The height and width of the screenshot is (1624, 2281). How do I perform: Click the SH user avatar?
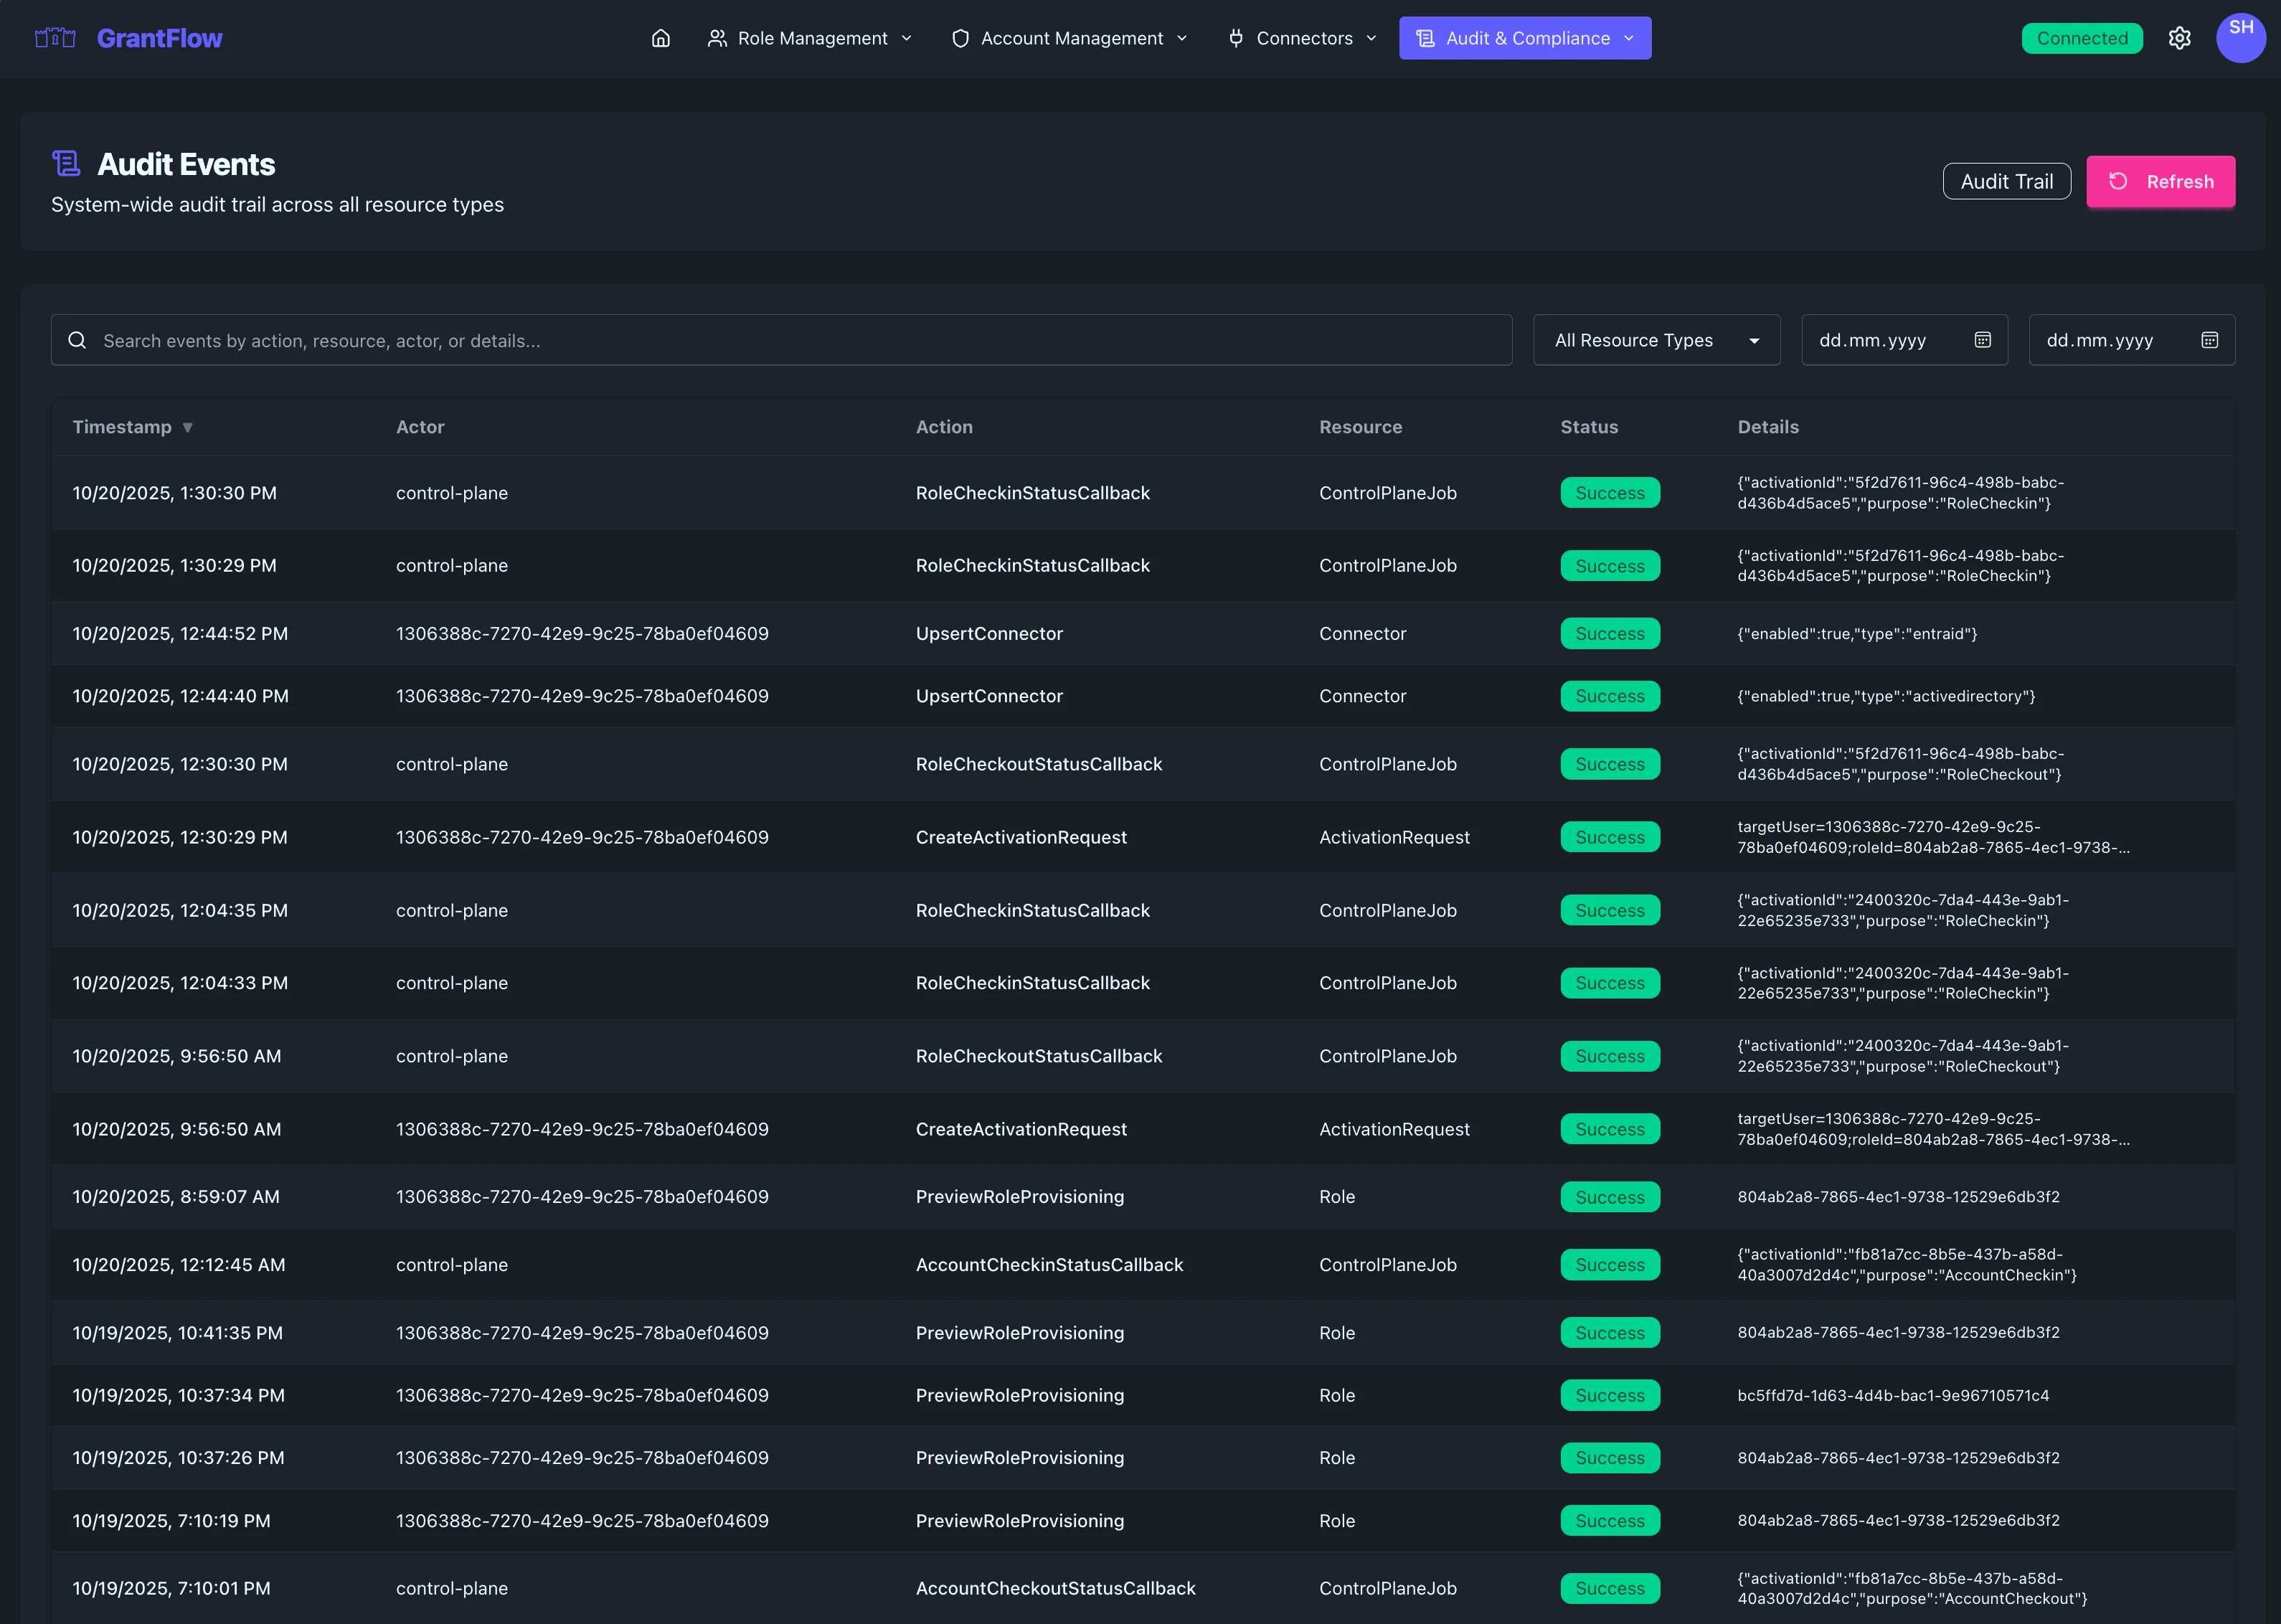[x=2240, y=38]
